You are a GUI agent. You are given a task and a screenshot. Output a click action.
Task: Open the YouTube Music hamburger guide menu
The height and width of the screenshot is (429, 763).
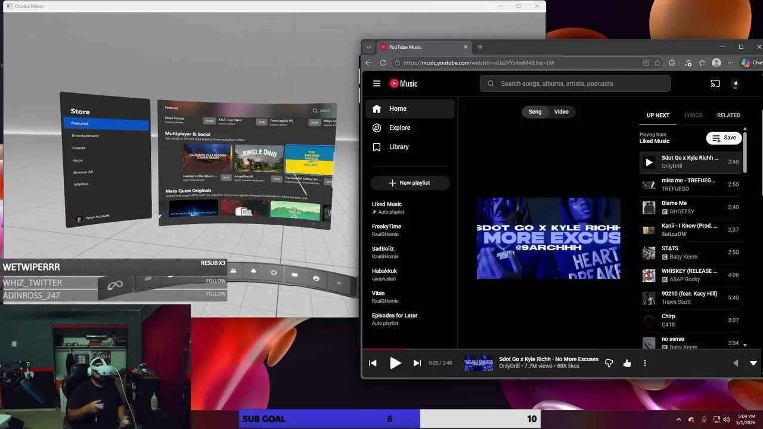(x=377, y=83)
